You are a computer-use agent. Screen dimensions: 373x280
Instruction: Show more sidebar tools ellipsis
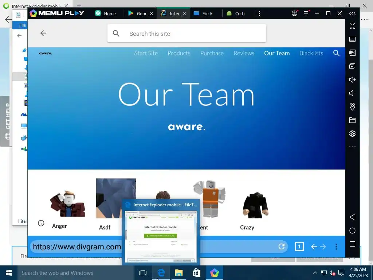(352, 147)
